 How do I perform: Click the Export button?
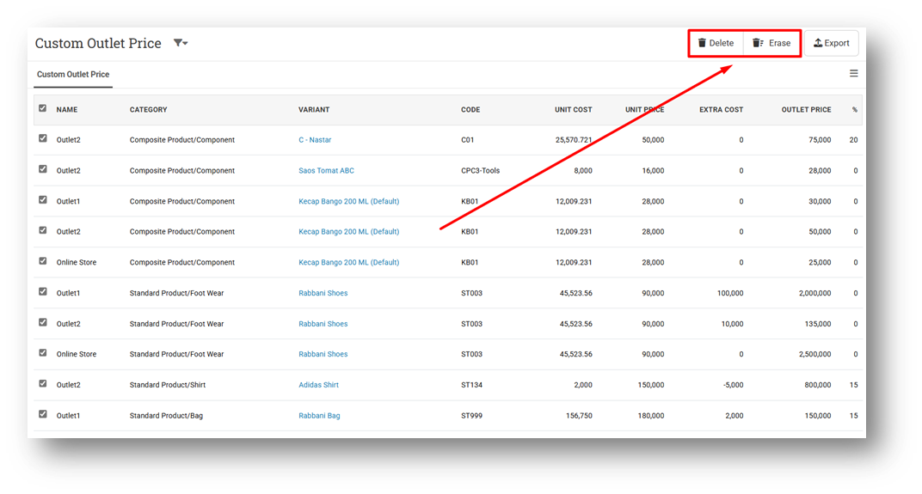pos(831,43)
